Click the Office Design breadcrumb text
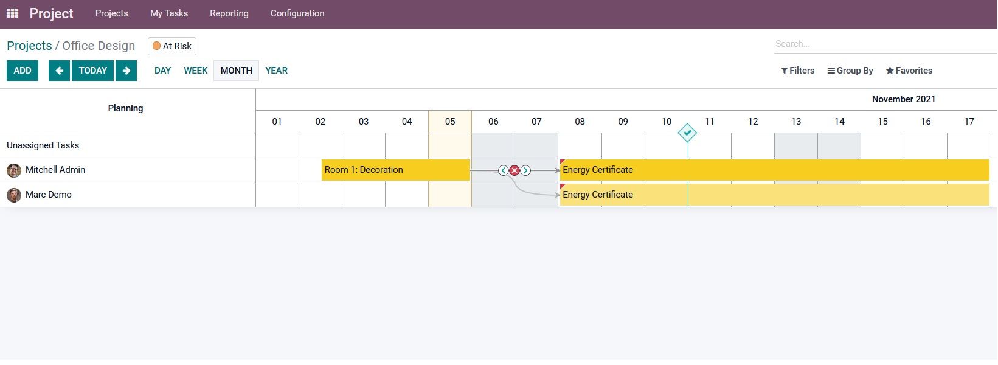Viewport: 998px width, 365px height. pyautogui.click(x=99, y=46)
